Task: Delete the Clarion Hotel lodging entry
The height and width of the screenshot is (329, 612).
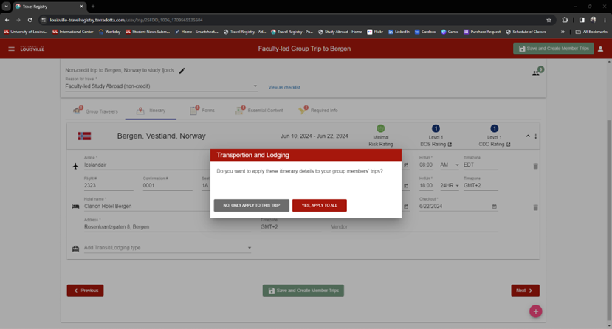Action: coord(535,208)
